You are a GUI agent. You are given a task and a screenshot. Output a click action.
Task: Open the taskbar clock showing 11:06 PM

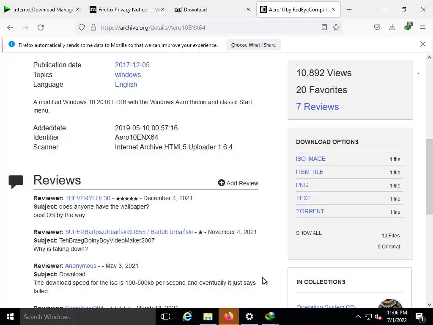(x=397, y=317)
